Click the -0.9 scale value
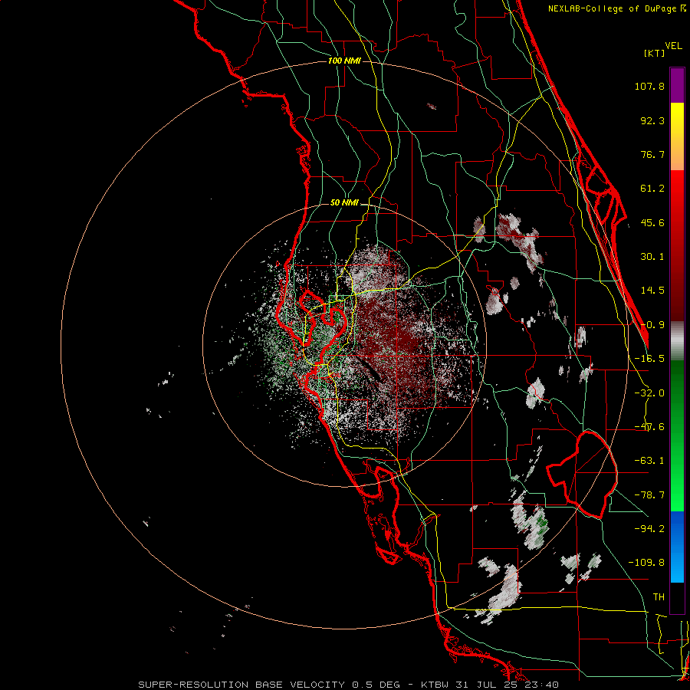The width and height of the screenshot is (690, 690). [652, 325]
